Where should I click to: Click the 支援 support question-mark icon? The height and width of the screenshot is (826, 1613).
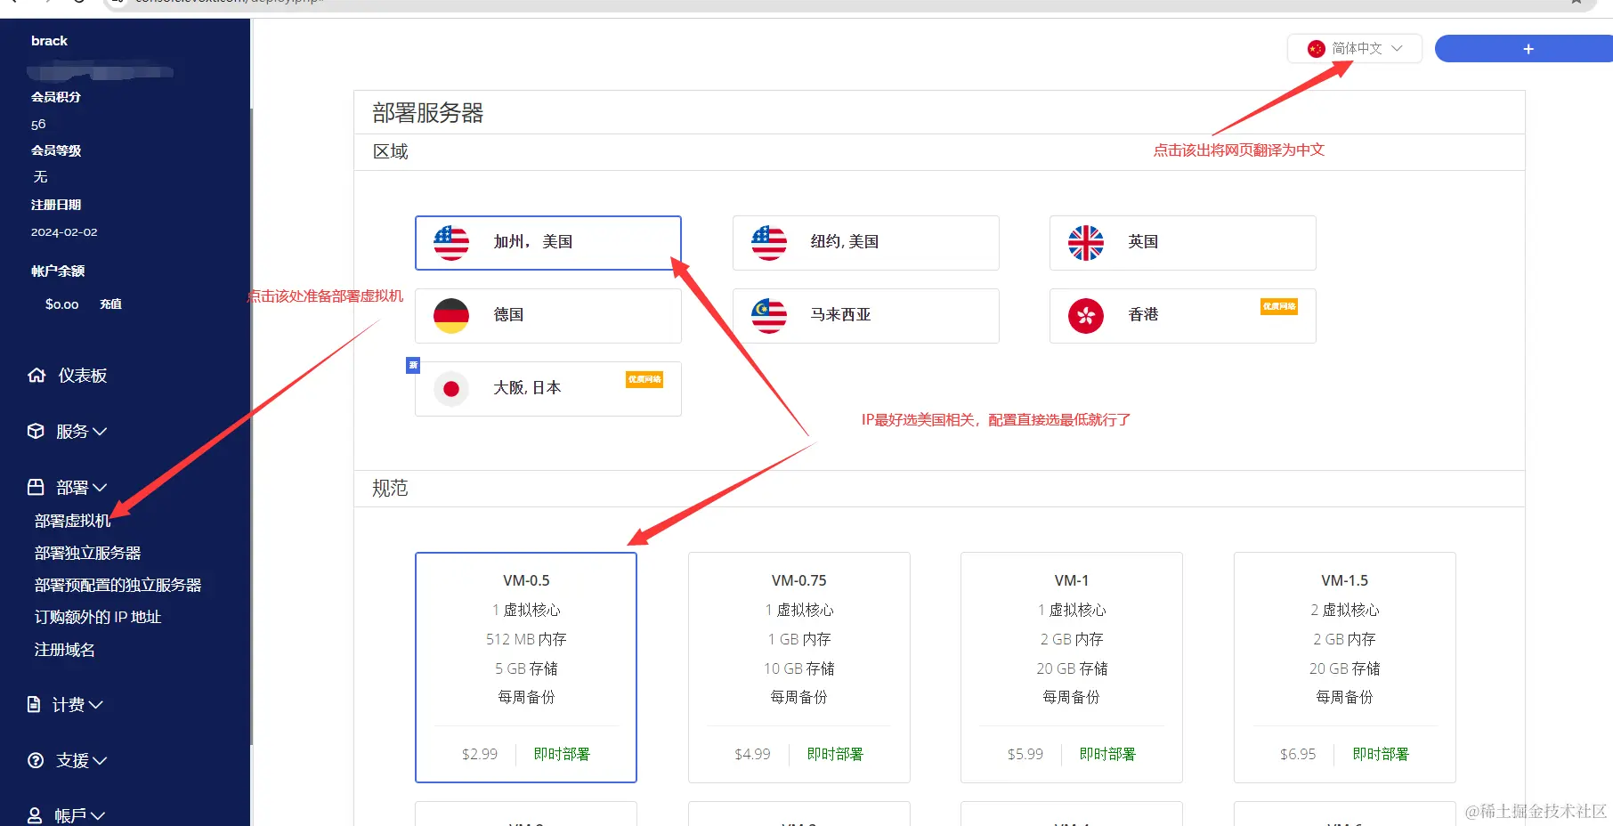click(x=36, y=760)
